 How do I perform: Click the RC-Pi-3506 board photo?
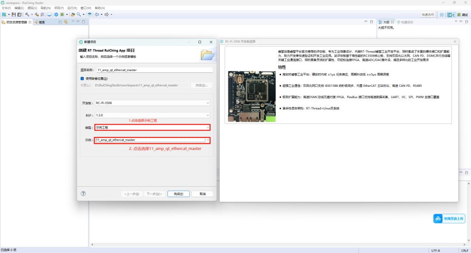(x=252, y=96)
